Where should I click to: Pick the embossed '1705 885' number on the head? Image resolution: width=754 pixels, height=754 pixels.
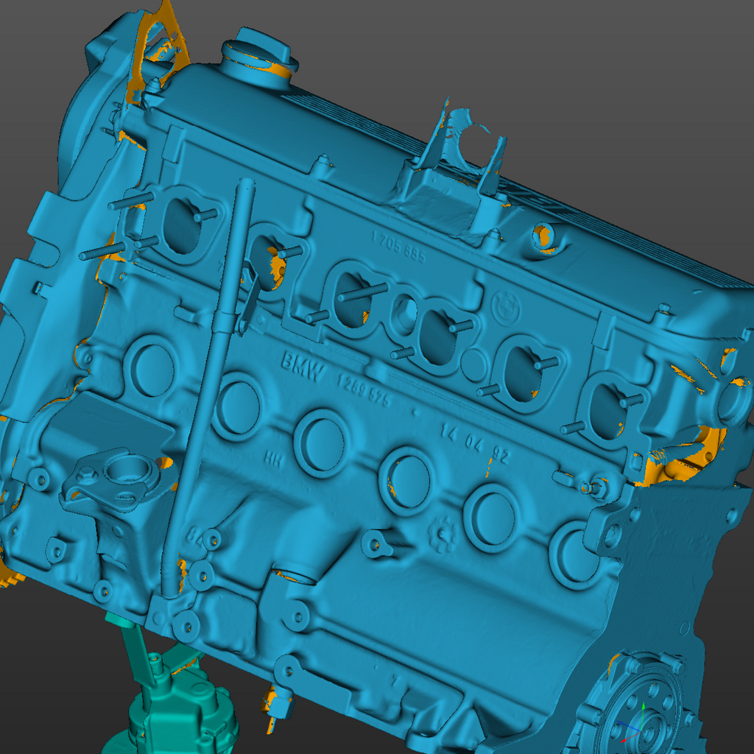click(398, 247)
